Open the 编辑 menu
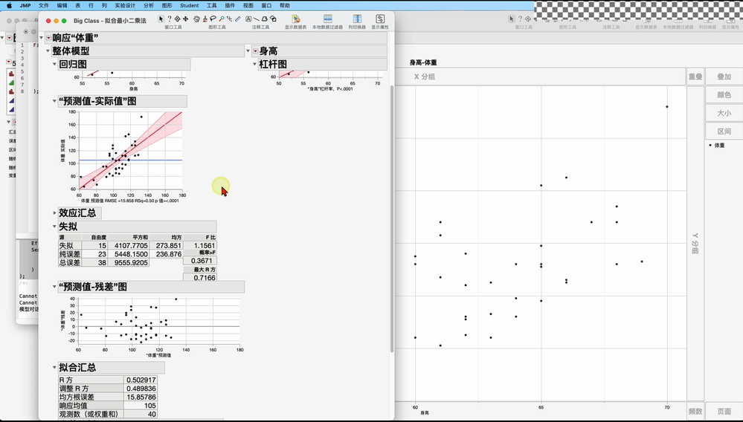Viewport: 743px width, 422px height. (62, 6)
